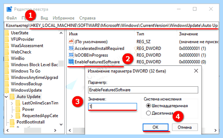
Task: Select Windows Block Level Bac tree item
Action: coord(35,65)
